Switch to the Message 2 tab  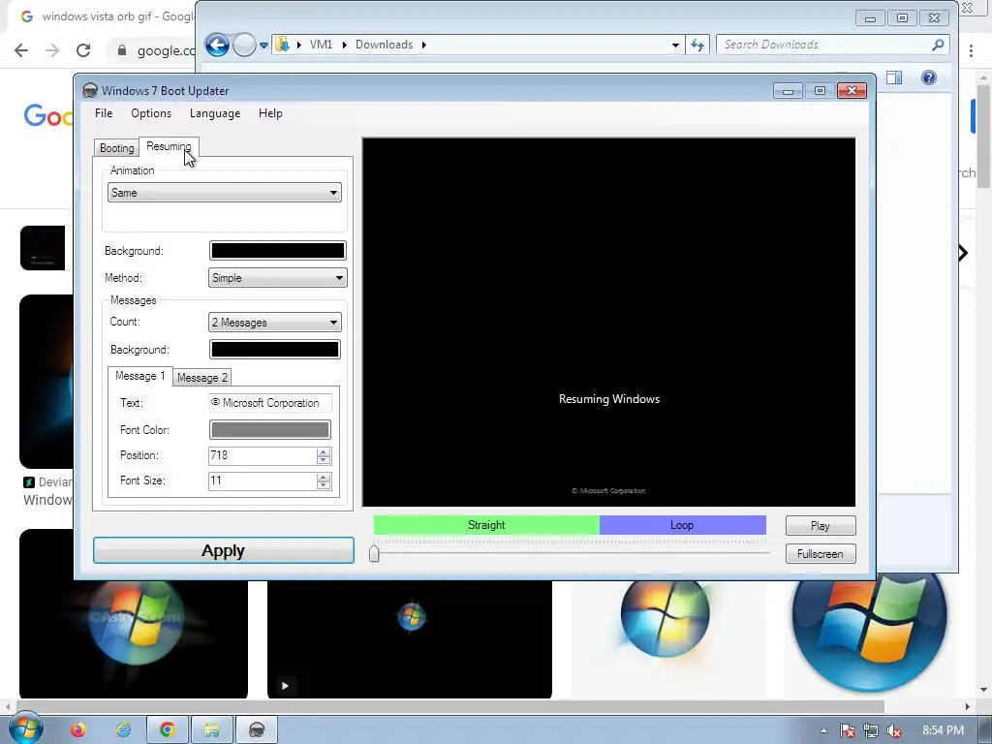(202, 378)
